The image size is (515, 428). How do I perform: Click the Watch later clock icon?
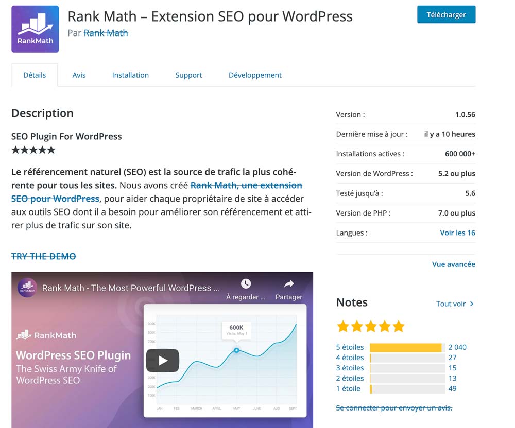click(246, 283)
